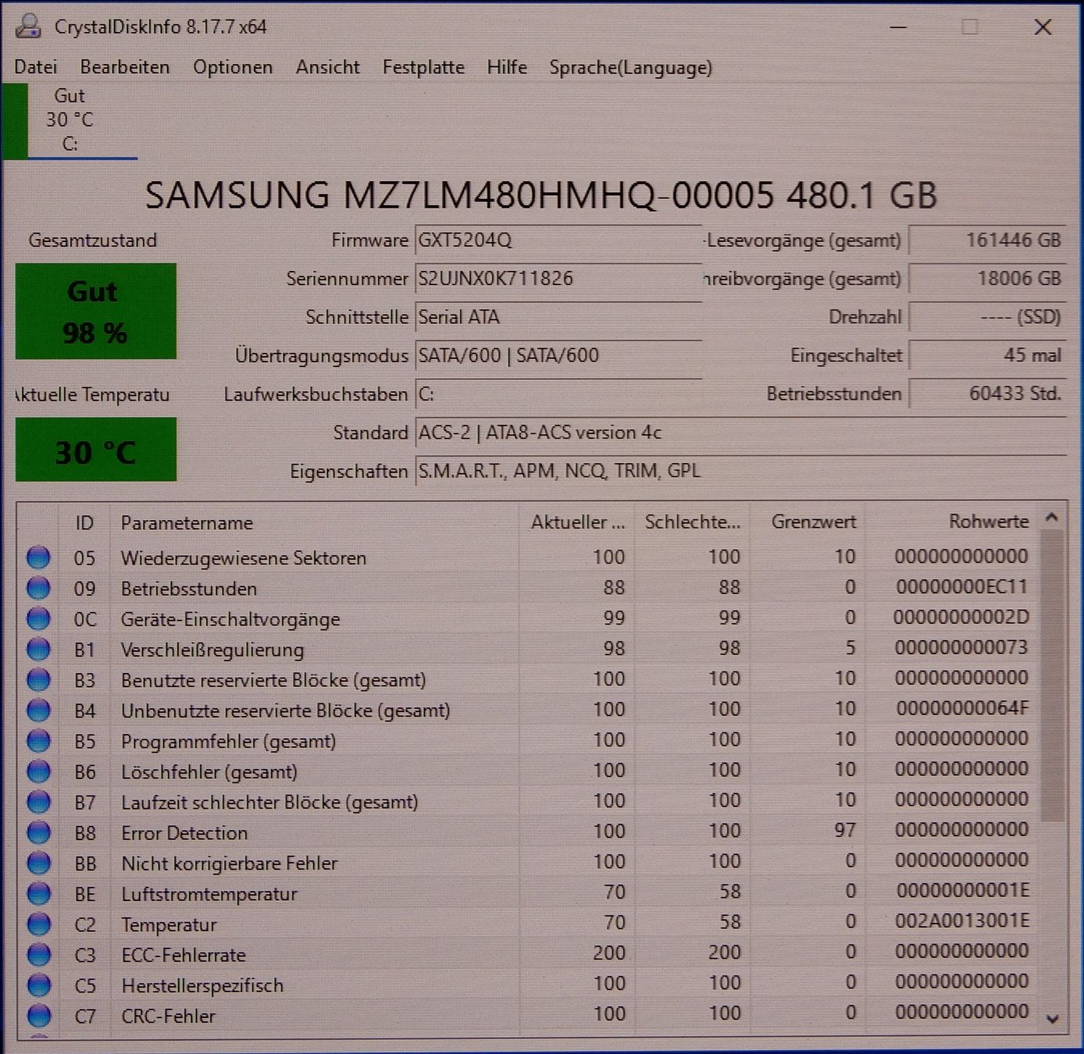The width and height of the screenshot is (1084, 1054).
Task: Open the Festplatte menu
Action: [423, 67]
